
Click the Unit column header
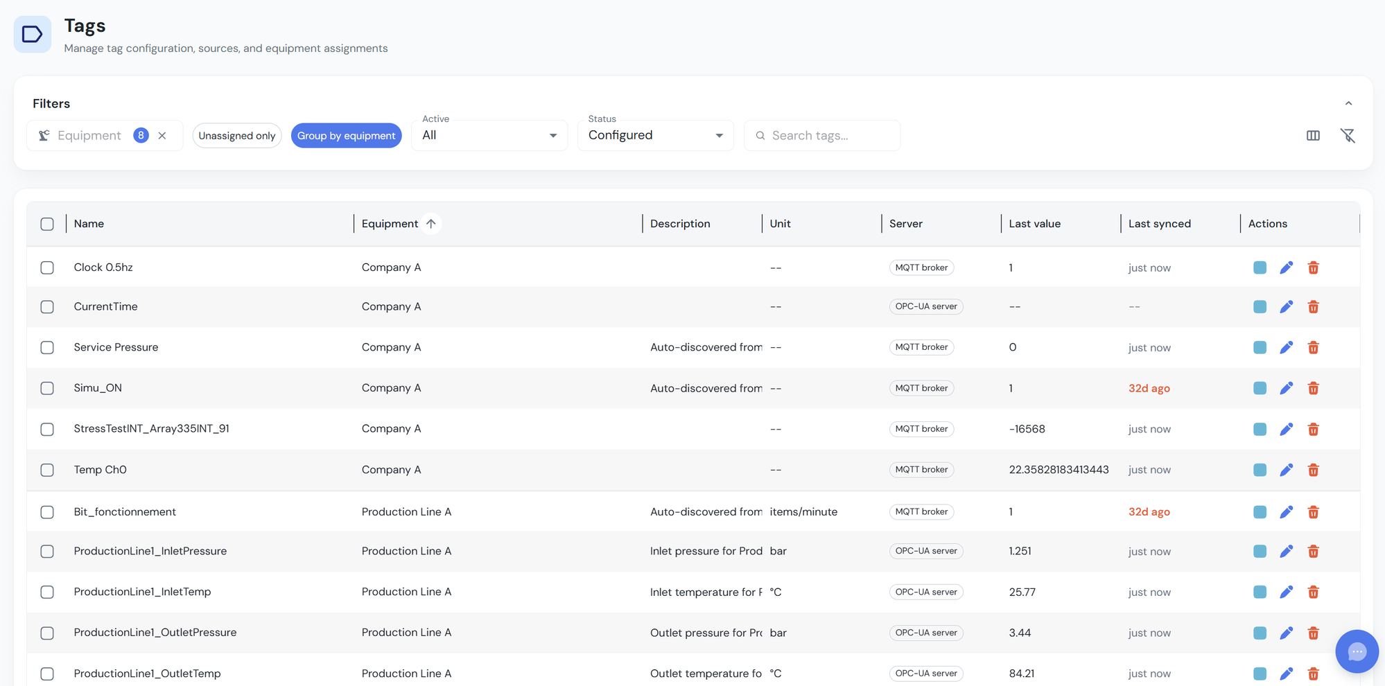coord(780,224)
